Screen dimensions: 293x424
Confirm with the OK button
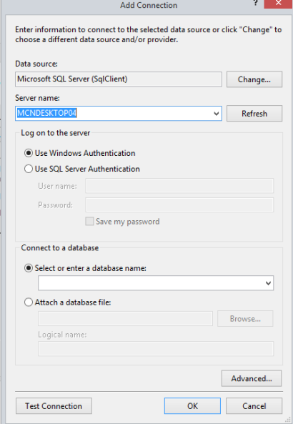point(192,406)
